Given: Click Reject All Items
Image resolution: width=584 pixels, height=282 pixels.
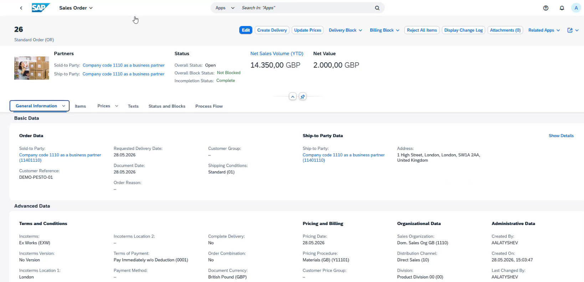Looking at the screenshot, I should point(422,30).
